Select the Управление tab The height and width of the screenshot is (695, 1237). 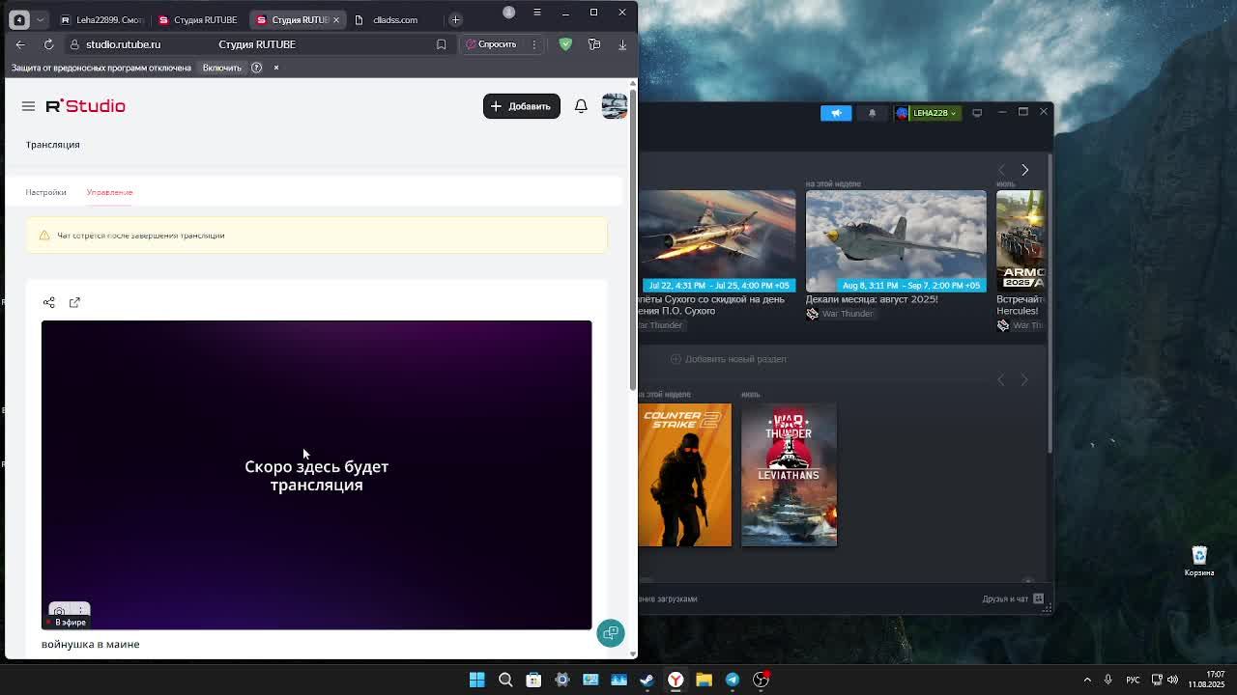coord(110,192)
